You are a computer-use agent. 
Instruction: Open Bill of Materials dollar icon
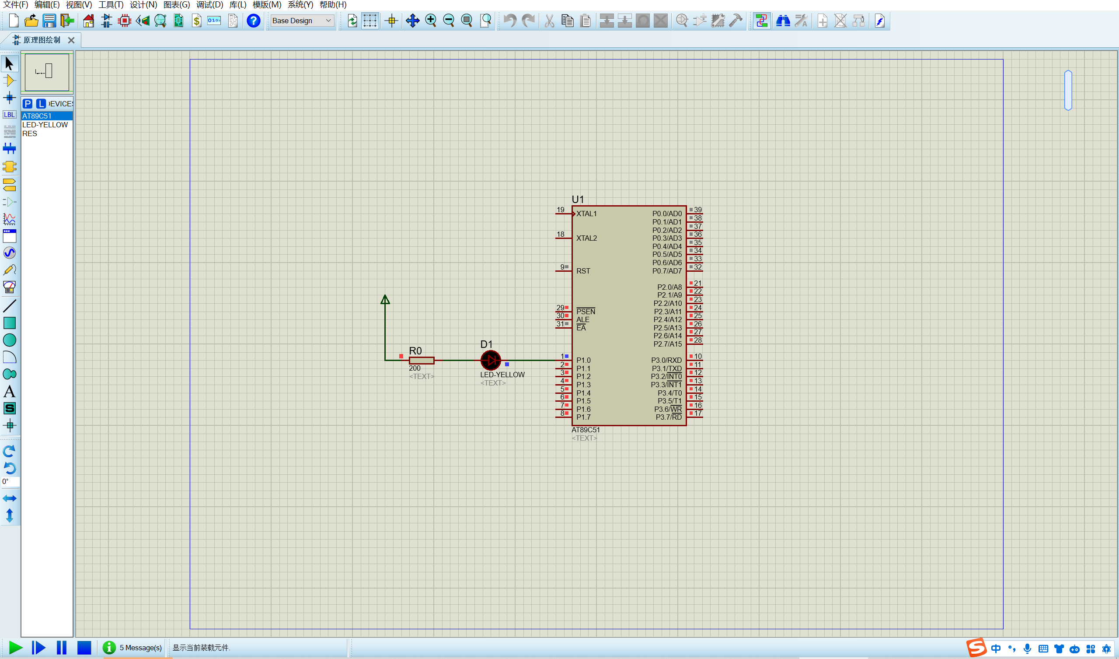[197, 21]
